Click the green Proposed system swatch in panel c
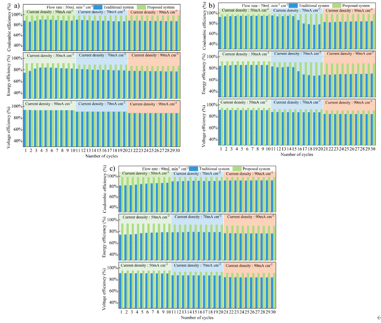This screenshot has width=381, height=323. 237,169
